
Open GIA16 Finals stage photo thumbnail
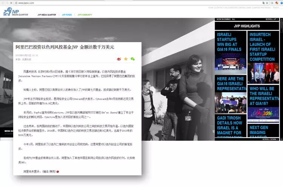coord(231,64)
